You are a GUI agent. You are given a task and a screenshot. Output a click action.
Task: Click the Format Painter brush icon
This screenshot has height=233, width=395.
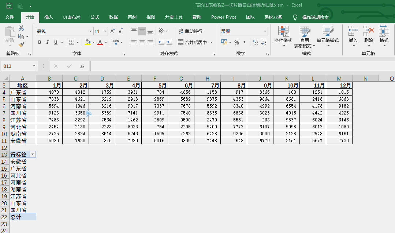pos(21,45)
